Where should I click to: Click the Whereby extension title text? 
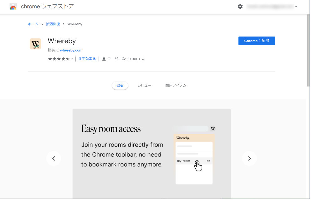pos(62,41)
